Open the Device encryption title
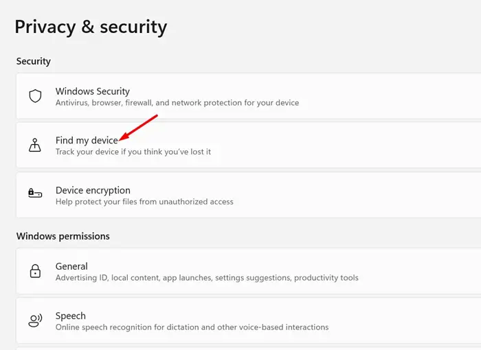This screenshot has height=350, width=481. (x=93, y=190)
